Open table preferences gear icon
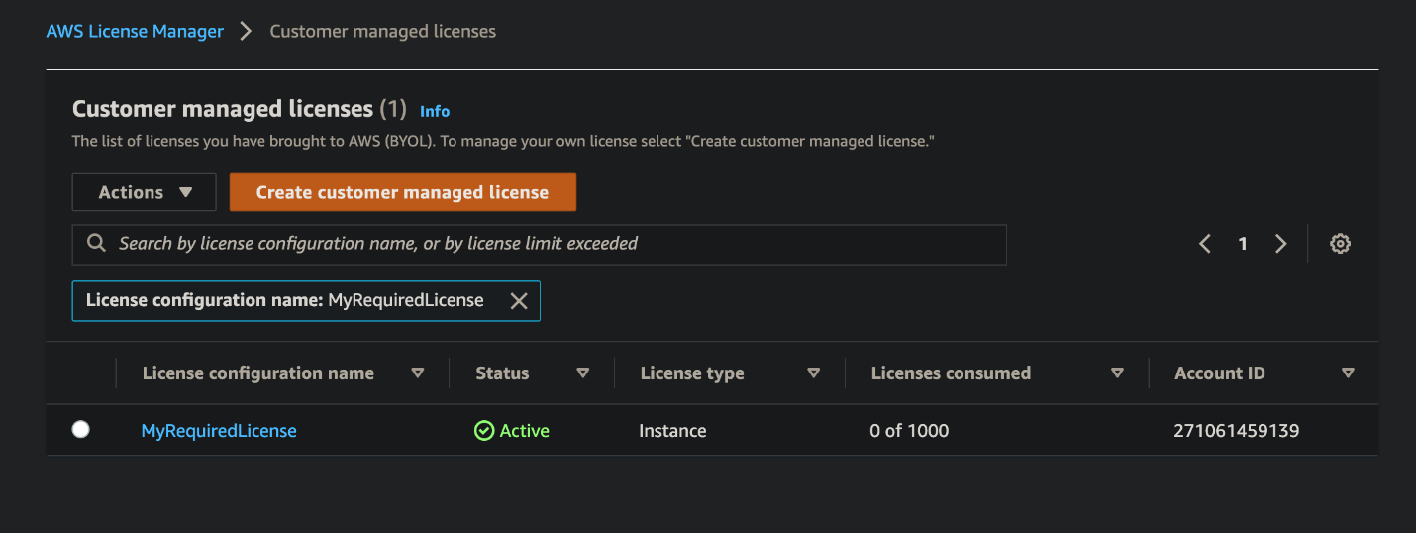Screen dimensions: 1416x533 [x=1340, y=244]
